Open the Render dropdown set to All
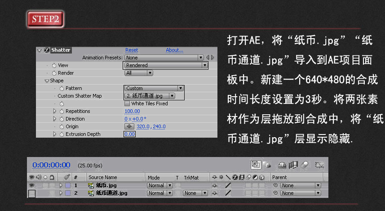 click(139, 73)
